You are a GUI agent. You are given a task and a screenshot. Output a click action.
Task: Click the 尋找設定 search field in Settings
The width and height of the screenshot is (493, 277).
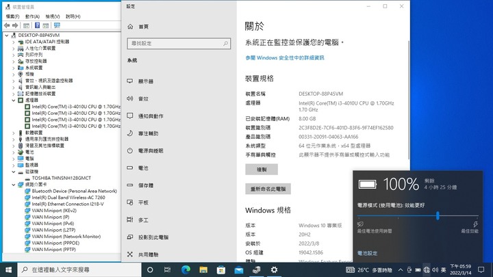(x=179, y=43)
